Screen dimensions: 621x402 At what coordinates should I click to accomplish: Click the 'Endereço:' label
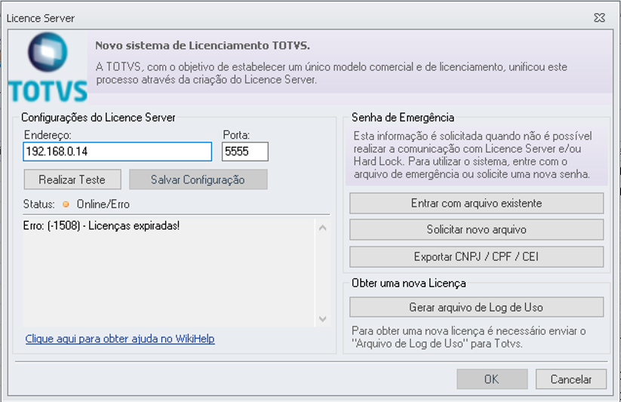click(48, 135)
